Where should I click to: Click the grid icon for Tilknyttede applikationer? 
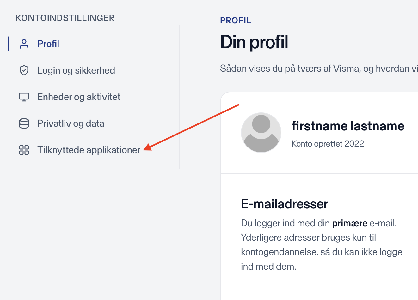[x=24, y=150]
